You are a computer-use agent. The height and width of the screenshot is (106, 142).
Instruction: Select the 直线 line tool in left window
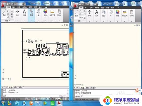click(x=4, y=13)
